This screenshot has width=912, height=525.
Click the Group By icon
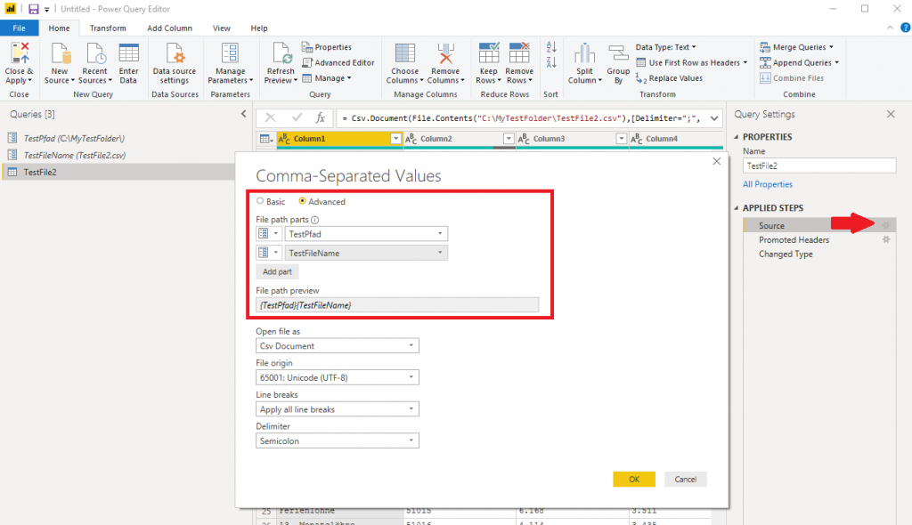(x=618, y=53)
